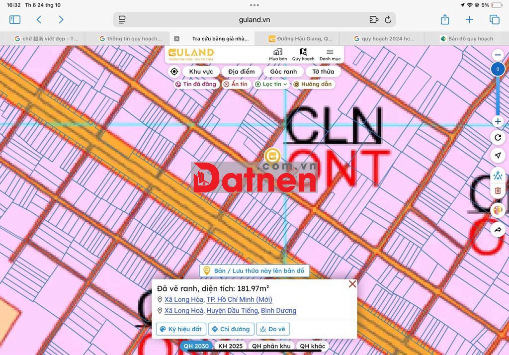Open the Quy hoạch map search
The image size is (509, 355).
303,55
